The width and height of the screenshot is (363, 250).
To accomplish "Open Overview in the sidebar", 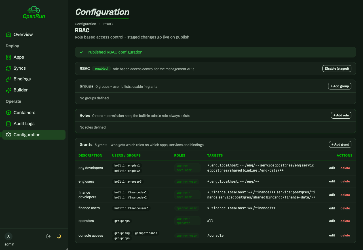I will [x=34, y=35].
